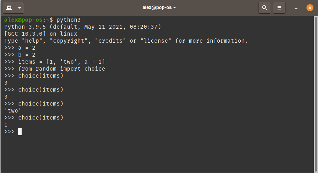Open a new terminal tab
The width and height of the screenshot is (318, 173).
click(9, 8)
